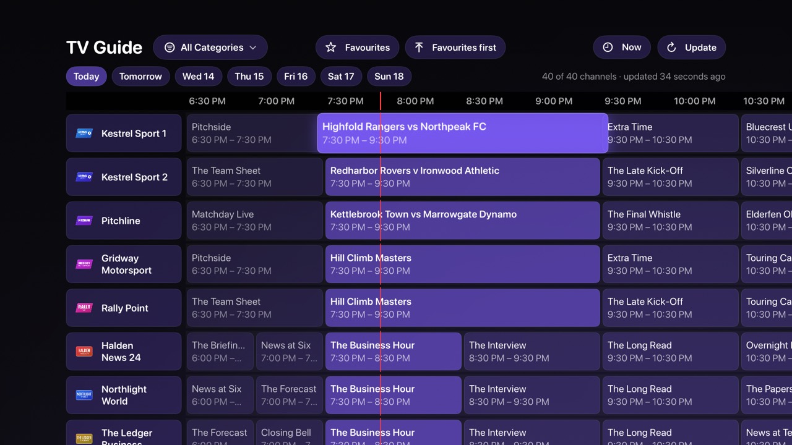Open The Business Hour on Northlight World
The height and width of the screenshot is (445, 792).
[x=394, y=395]
